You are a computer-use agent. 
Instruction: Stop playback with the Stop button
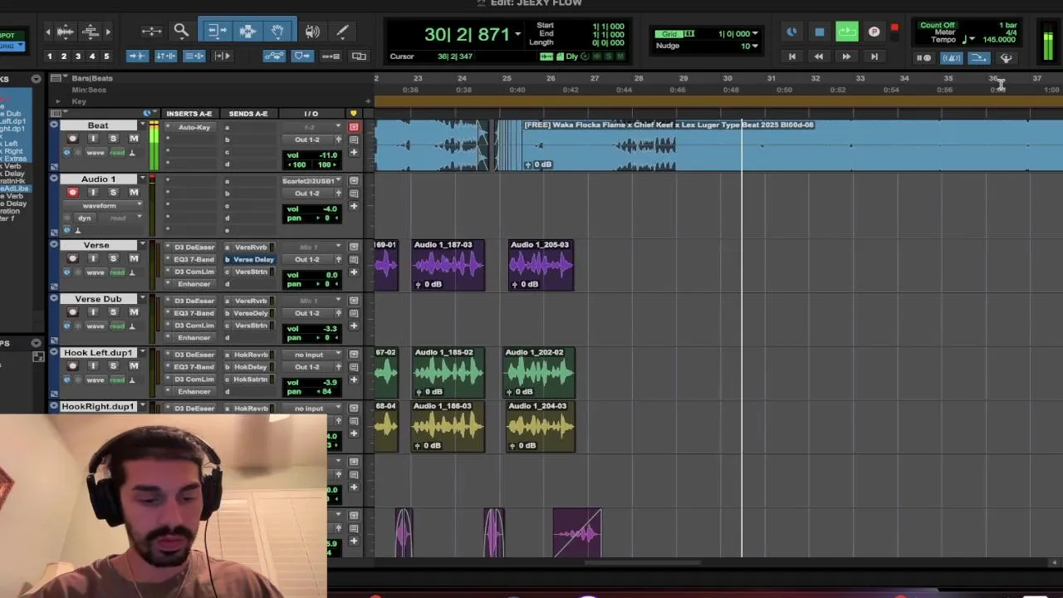pos(819,32)
